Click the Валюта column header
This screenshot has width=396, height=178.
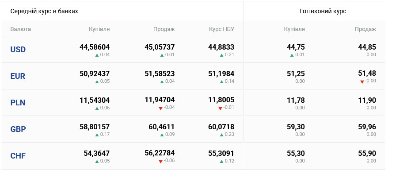point(20,29)
